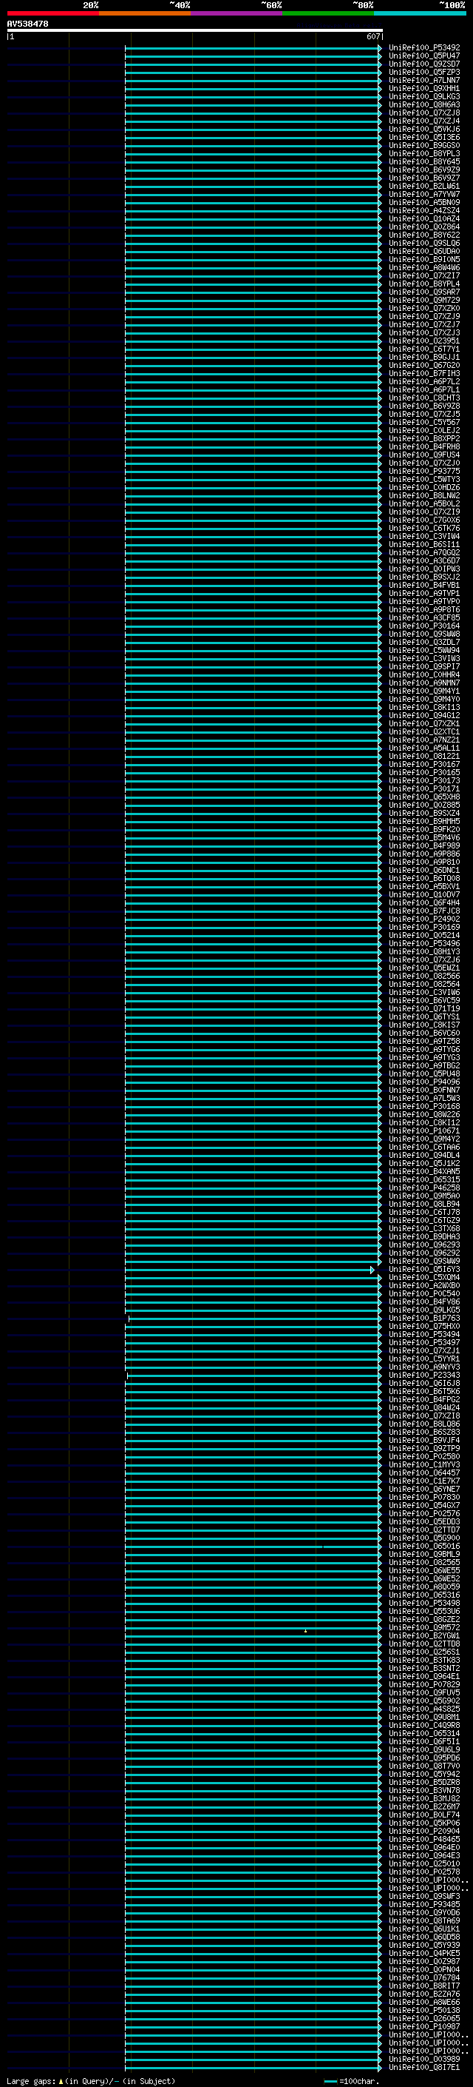Viewport: 473px width, 2087px height.
Task: Open hit UniRef100_Q9XHH1
Action: click(x=424, y=88)
